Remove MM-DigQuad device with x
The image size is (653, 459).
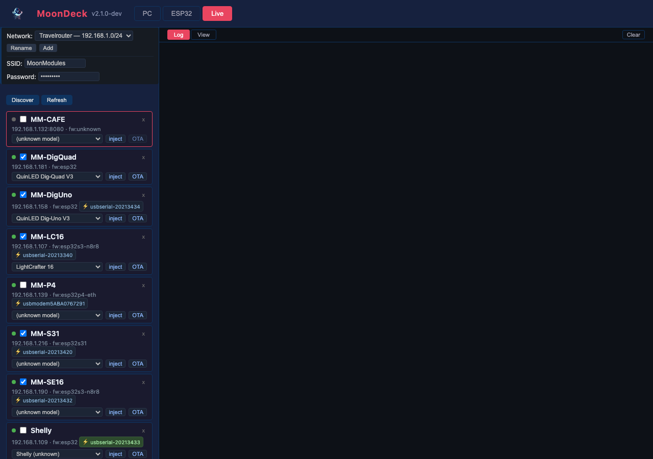tap(143, 157)
